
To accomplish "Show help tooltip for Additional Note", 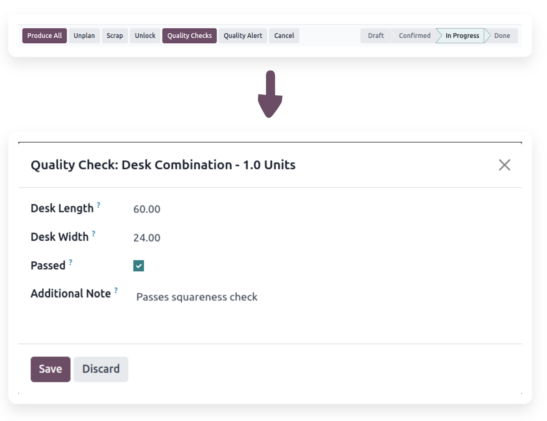I will [x=116, y=290].
